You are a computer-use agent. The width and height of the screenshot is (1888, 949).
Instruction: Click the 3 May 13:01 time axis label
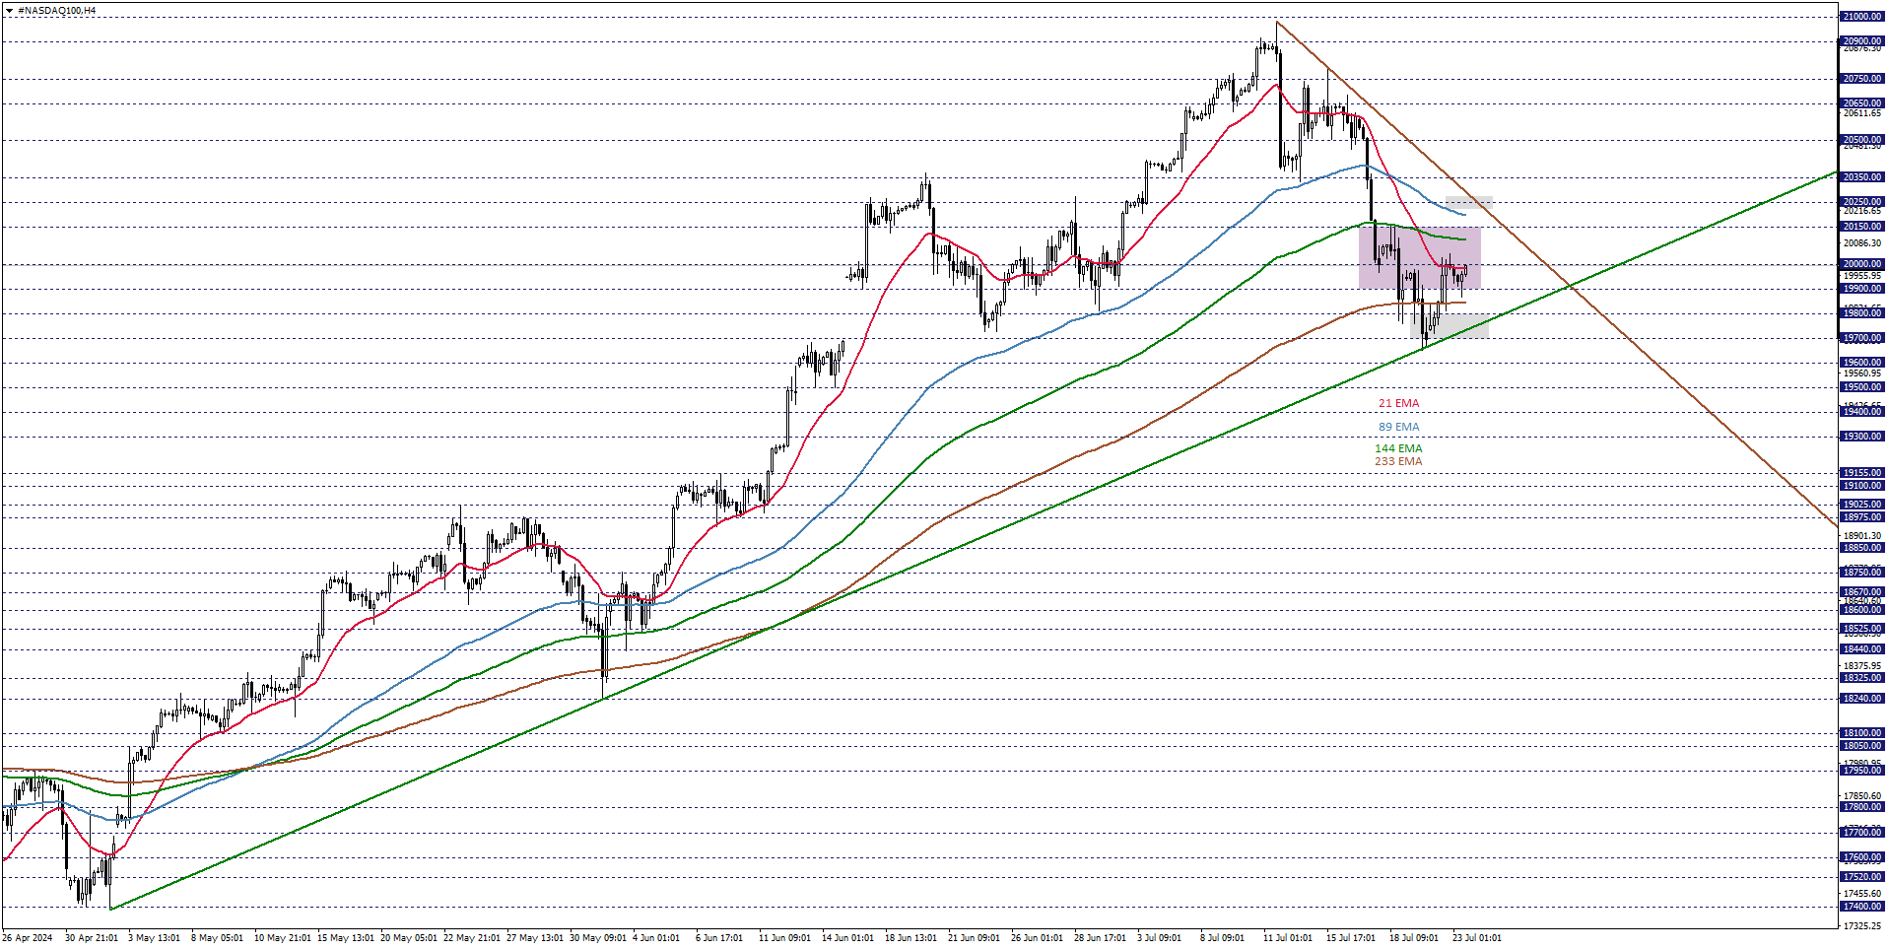tap(154, 938)
